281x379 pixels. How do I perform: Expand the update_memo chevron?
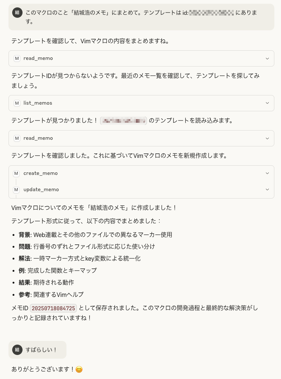(267, 189)
